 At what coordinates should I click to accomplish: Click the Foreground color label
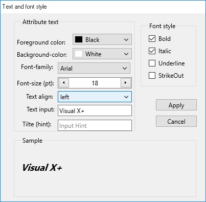(41, 42)
